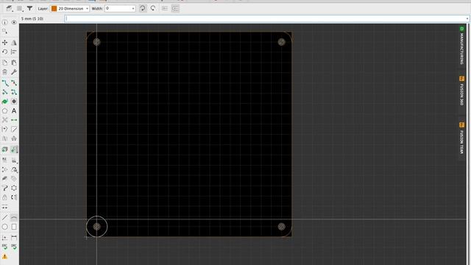Click the coordinate readout "5 mm (5 10)"

tap(32, 18)
